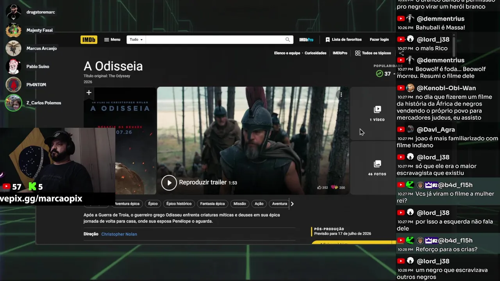Open Todos os tópicos grid
500x281 pixels.
click(x=373, y=53)
